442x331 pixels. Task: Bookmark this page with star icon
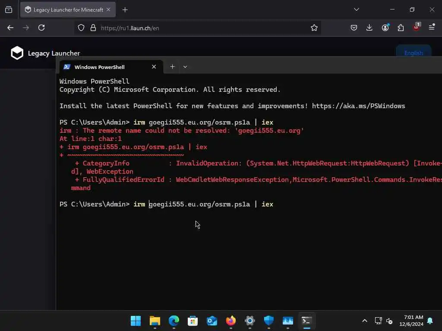314,28
